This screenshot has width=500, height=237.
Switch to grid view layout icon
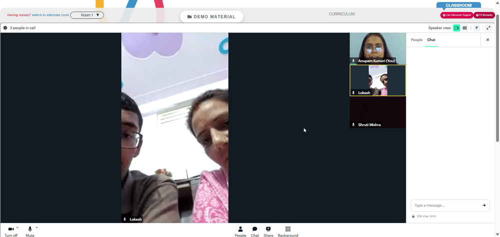(464, 28)
